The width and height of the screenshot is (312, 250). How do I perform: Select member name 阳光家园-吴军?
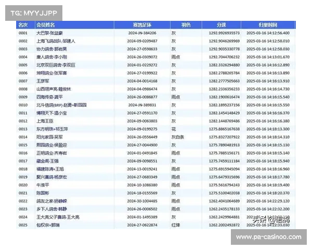coord(49,137)
